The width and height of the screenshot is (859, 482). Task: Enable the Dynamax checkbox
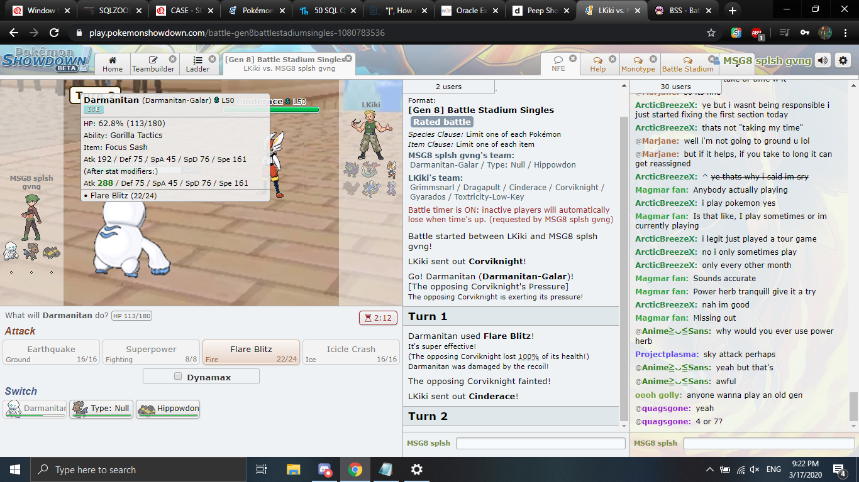coord(178,377)
